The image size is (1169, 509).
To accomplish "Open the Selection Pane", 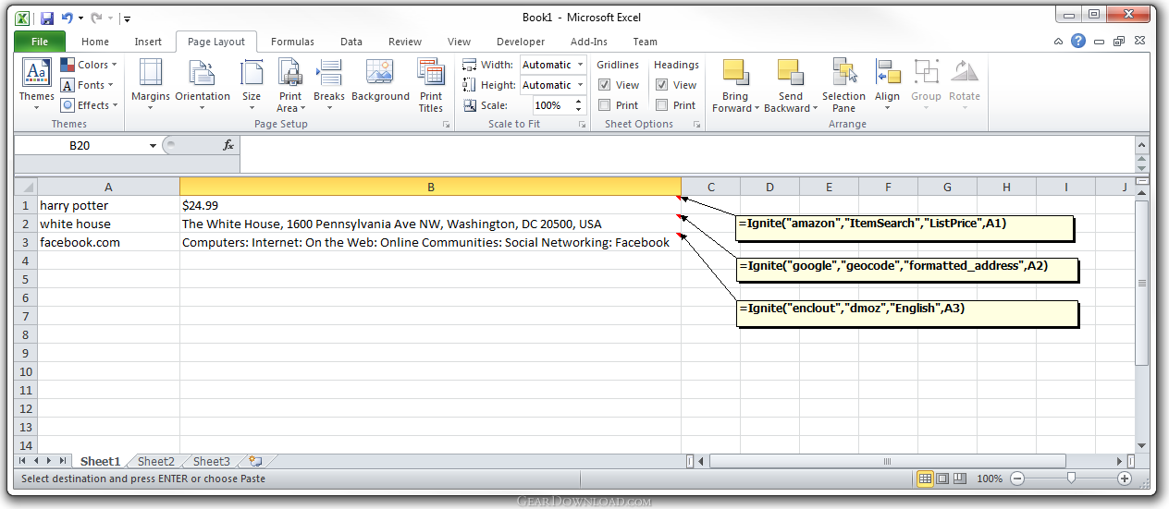I will tap(843, 85).
